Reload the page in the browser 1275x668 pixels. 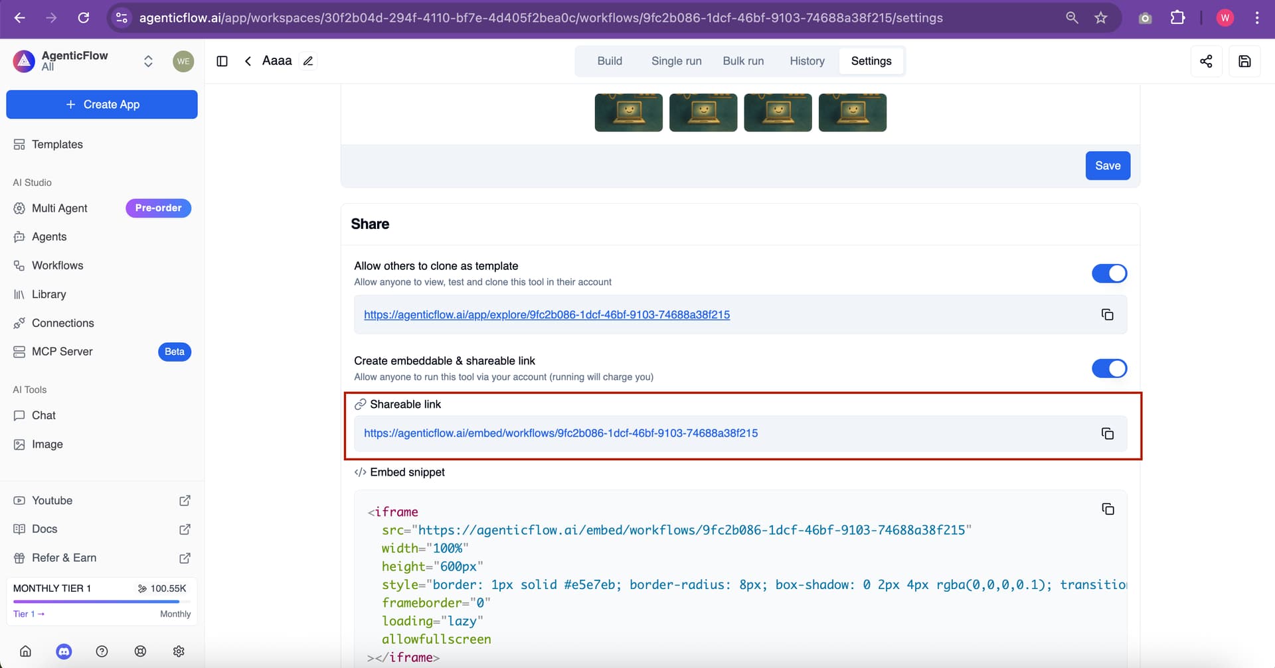tap(84, 18)
